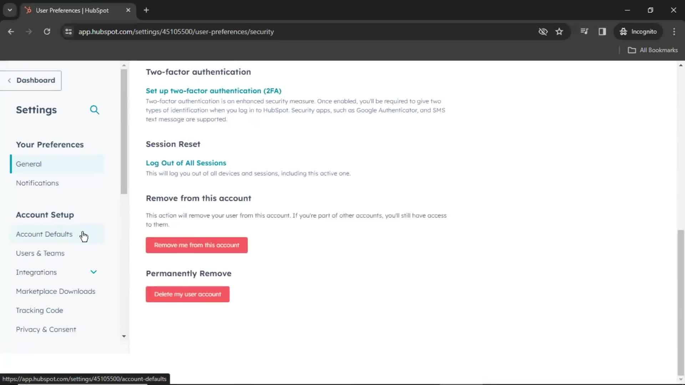Navigate to Marketplace Downloads section

click(x=56, y=292)
